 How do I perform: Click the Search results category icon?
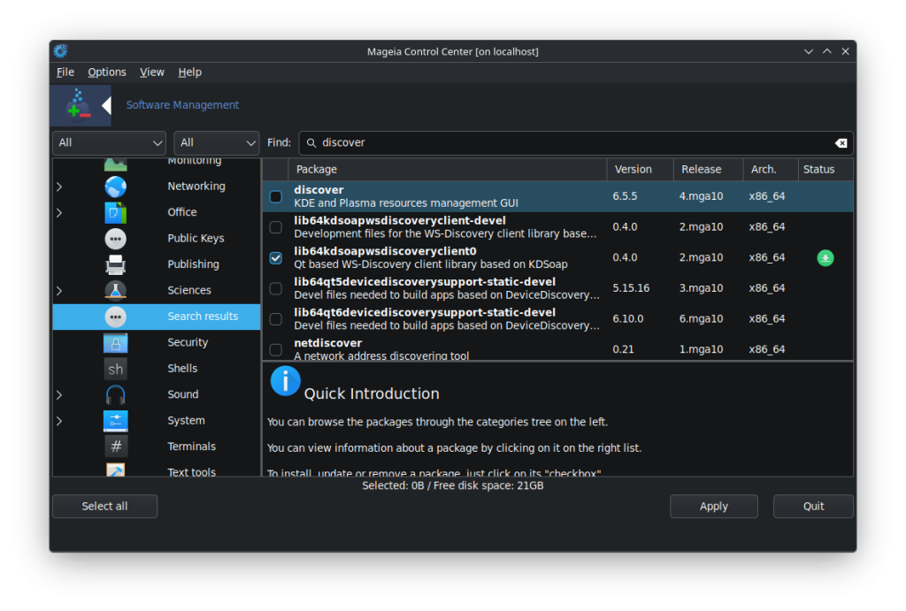pyautogui.click(x=116, y=317)
